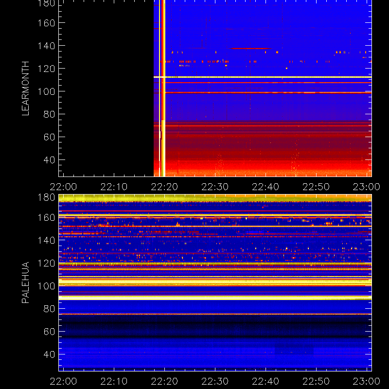The height and width of the screenshot is (389, 389).
Task: Click the short red streak near 137 in Learmonth
Action: (x=251, y=48)
